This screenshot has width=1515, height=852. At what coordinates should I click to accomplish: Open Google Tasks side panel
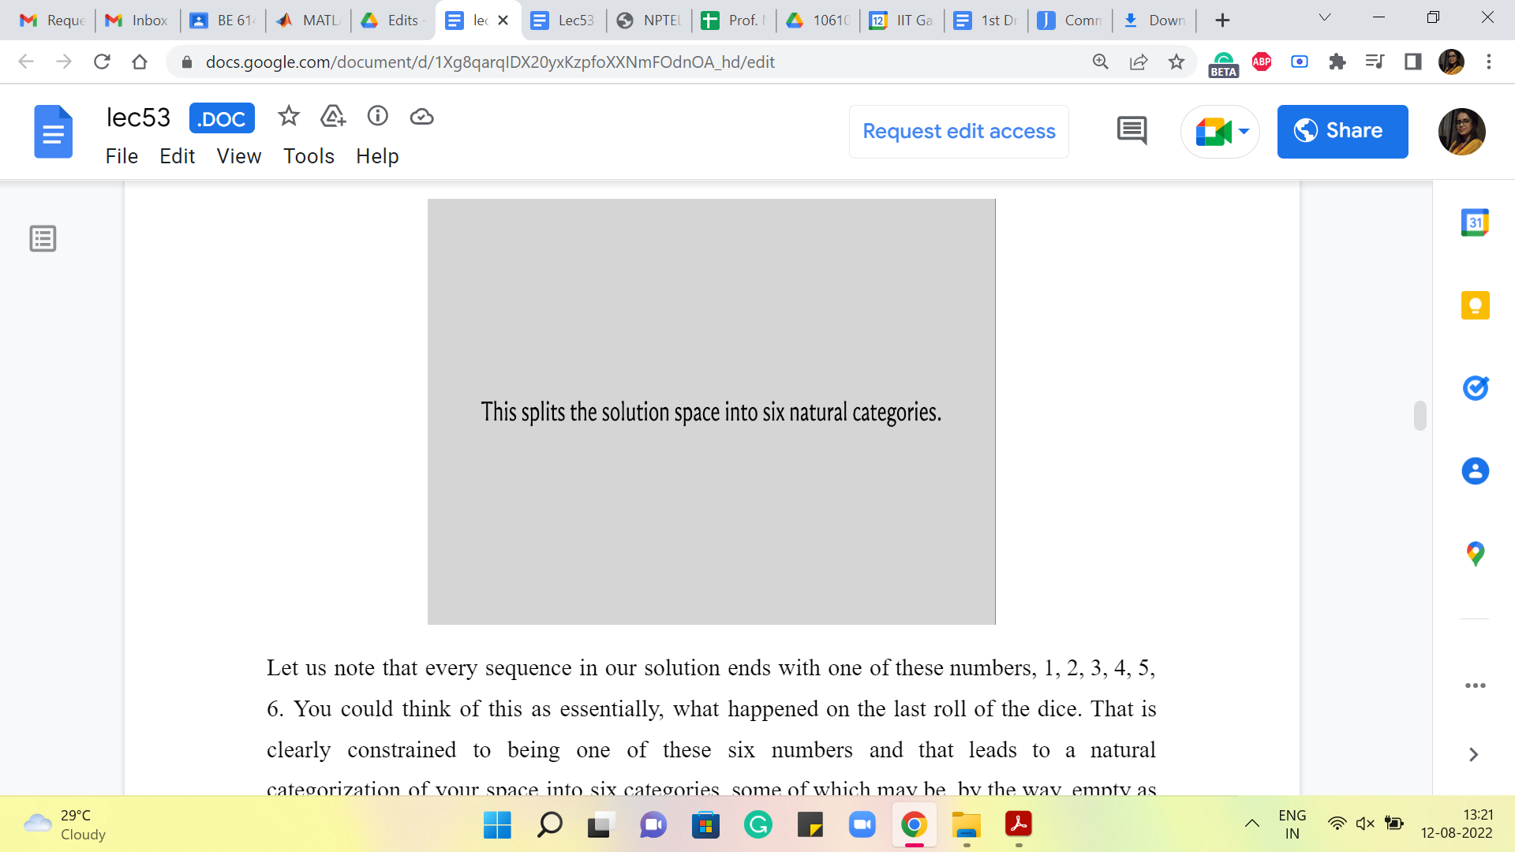[1475, 388]
